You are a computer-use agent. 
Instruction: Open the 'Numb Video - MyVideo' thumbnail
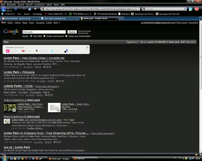tap(54, 108)
